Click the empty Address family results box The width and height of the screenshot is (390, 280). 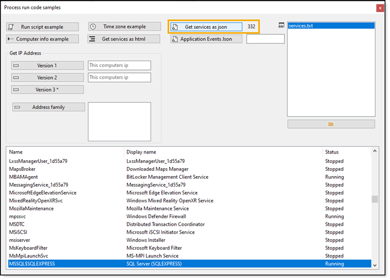pos(120,122)
